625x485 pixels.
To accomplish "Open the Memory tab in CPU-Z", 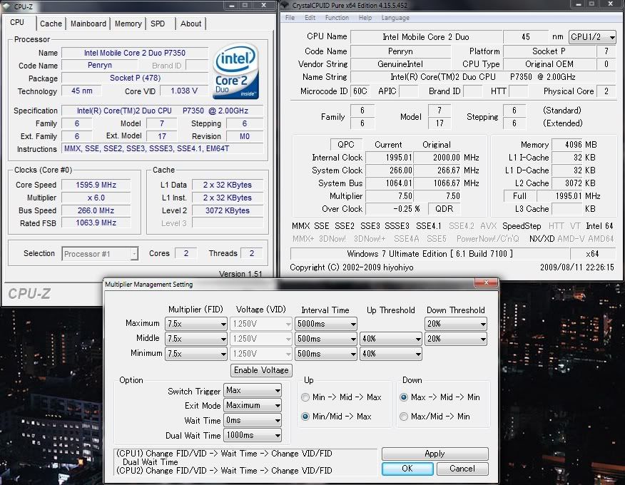I will [x=128, y=24].
